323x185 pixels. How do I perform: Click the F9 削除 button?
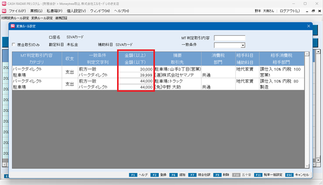(221, 175)
